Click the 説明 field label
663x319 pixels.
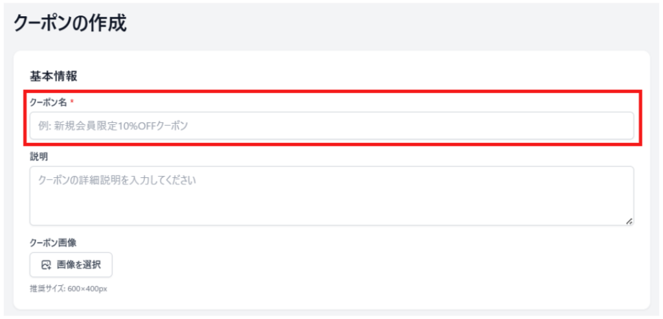(39, 157)
